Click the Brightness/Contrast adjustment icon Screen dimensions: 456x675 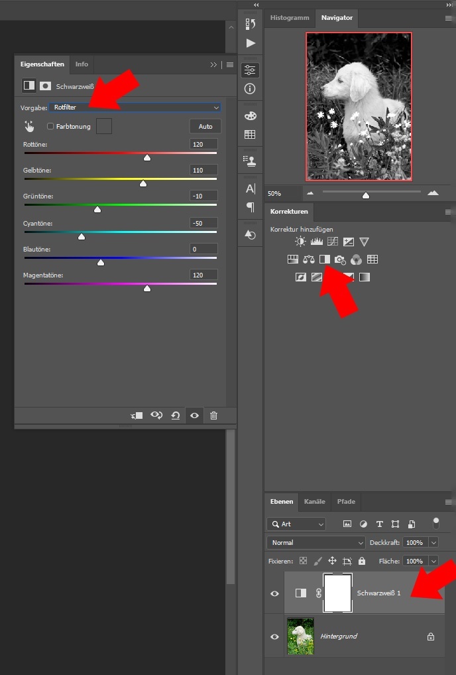click(301, 242)
